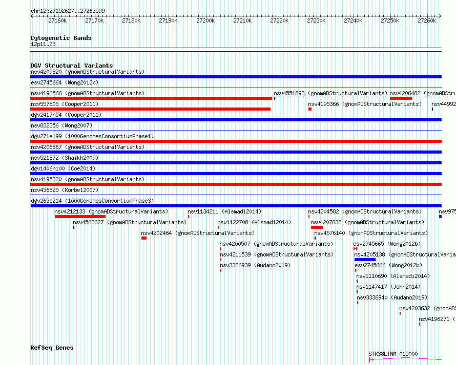456x365 pixels.
Task: Click the nsv4195366 variant label
Action: [365, 104]
